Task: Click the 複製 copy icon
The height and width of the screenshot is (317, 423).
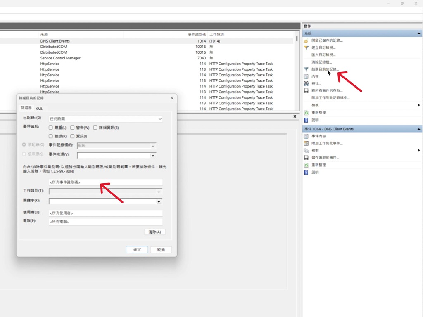Action: [x=306, y=150]
